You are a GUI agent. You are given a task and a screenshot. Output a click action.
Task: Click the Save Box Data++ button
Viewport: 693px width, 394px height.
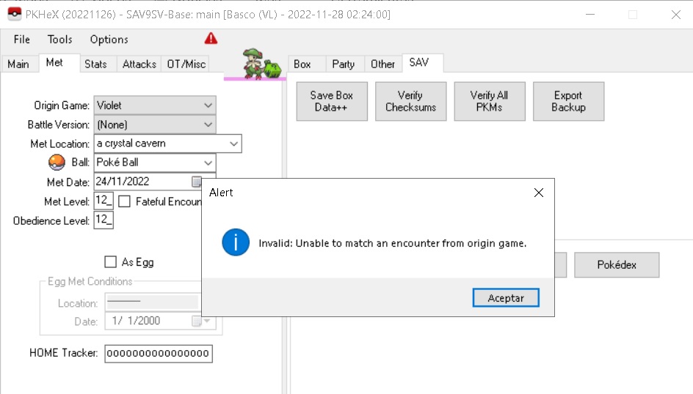pyautogui.click(x=332, y=101)
